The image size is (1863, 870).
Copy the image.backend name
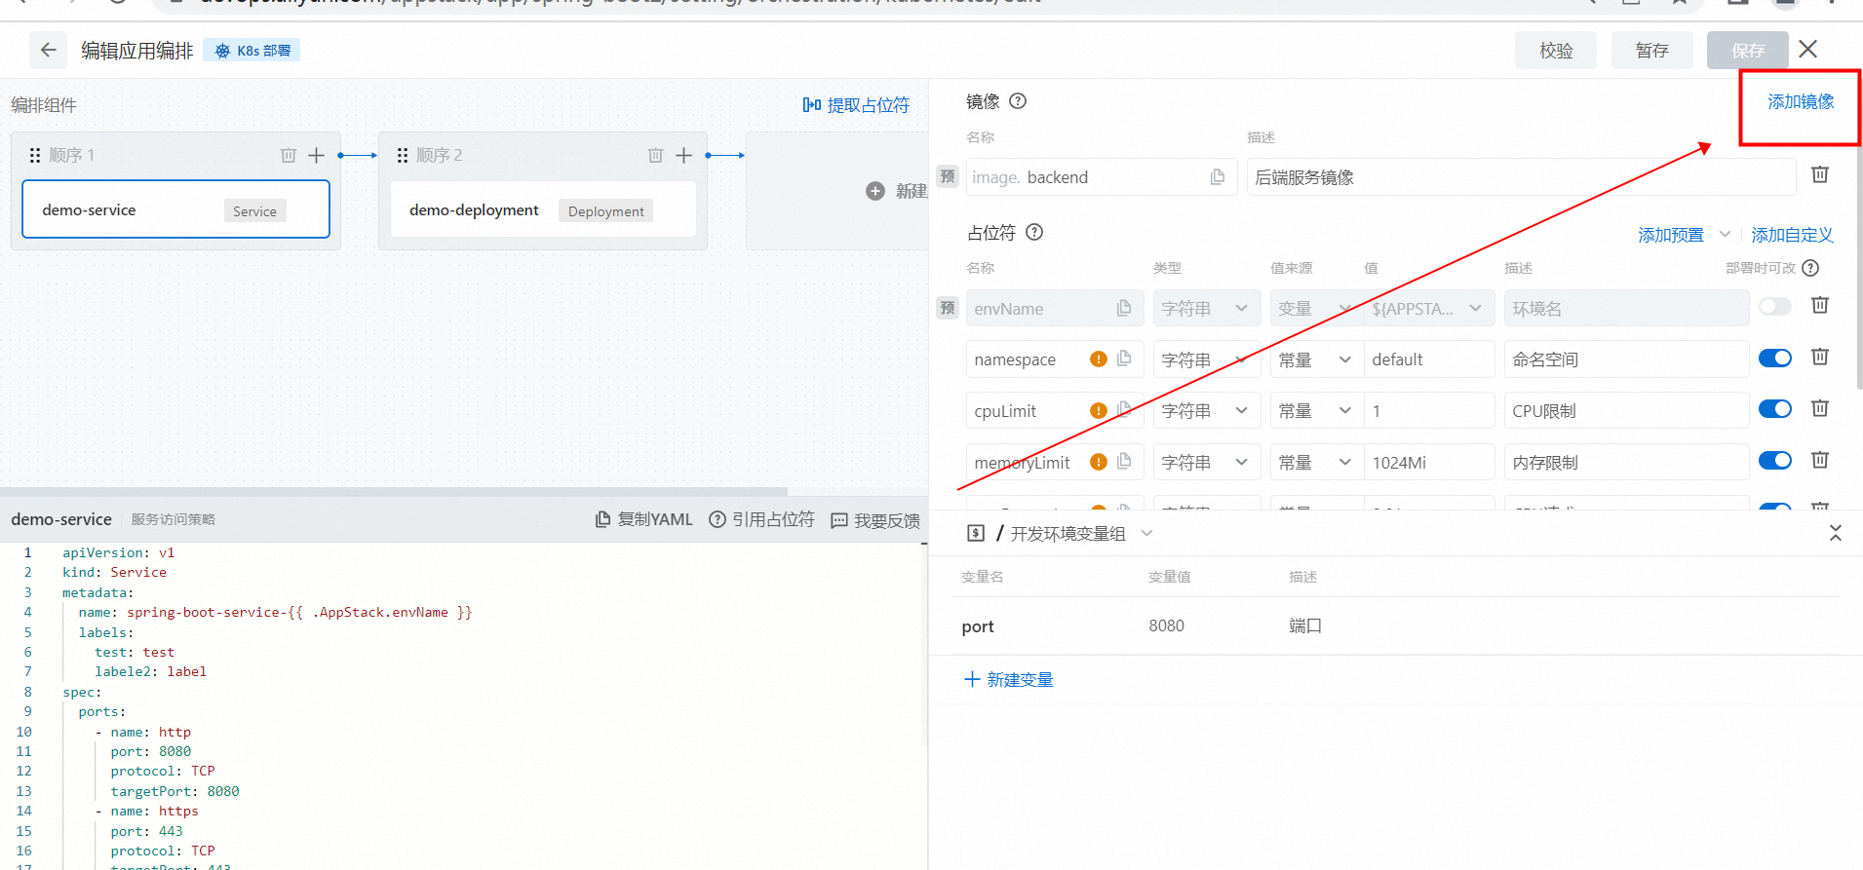click(1218, 177)
